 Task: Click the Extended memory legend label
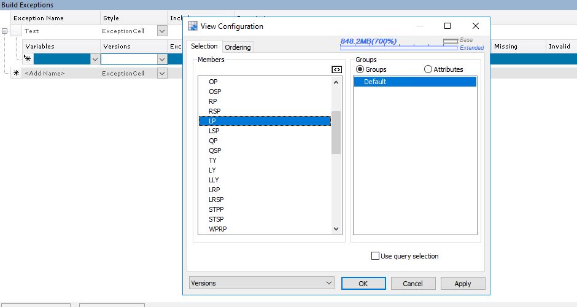[472, 48]
